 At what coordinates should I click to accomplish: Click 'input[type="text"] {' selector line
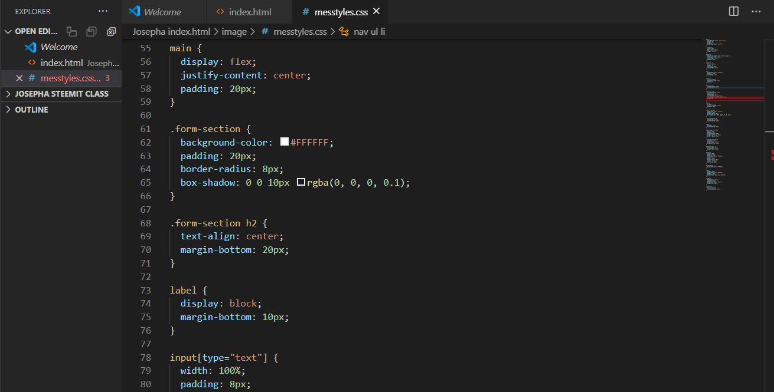point(224,357)
